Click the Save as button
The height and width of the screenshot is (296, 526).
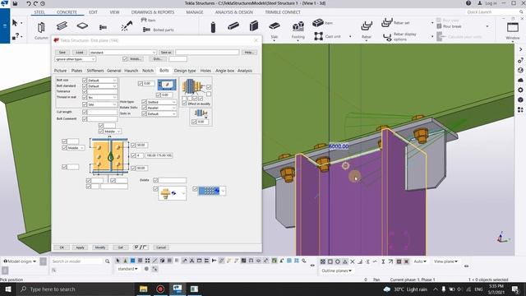[x=166, y=53]
